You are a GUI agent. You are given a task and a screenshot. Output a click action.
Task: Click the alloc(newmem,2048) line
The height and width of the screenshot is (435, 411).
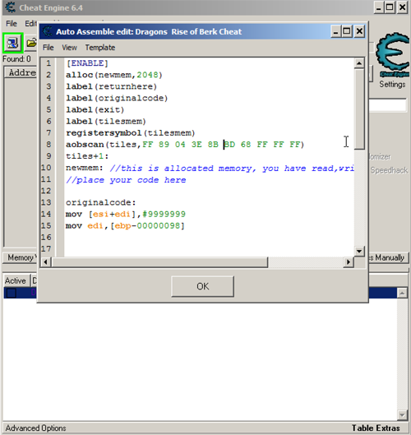pos(114,75)
